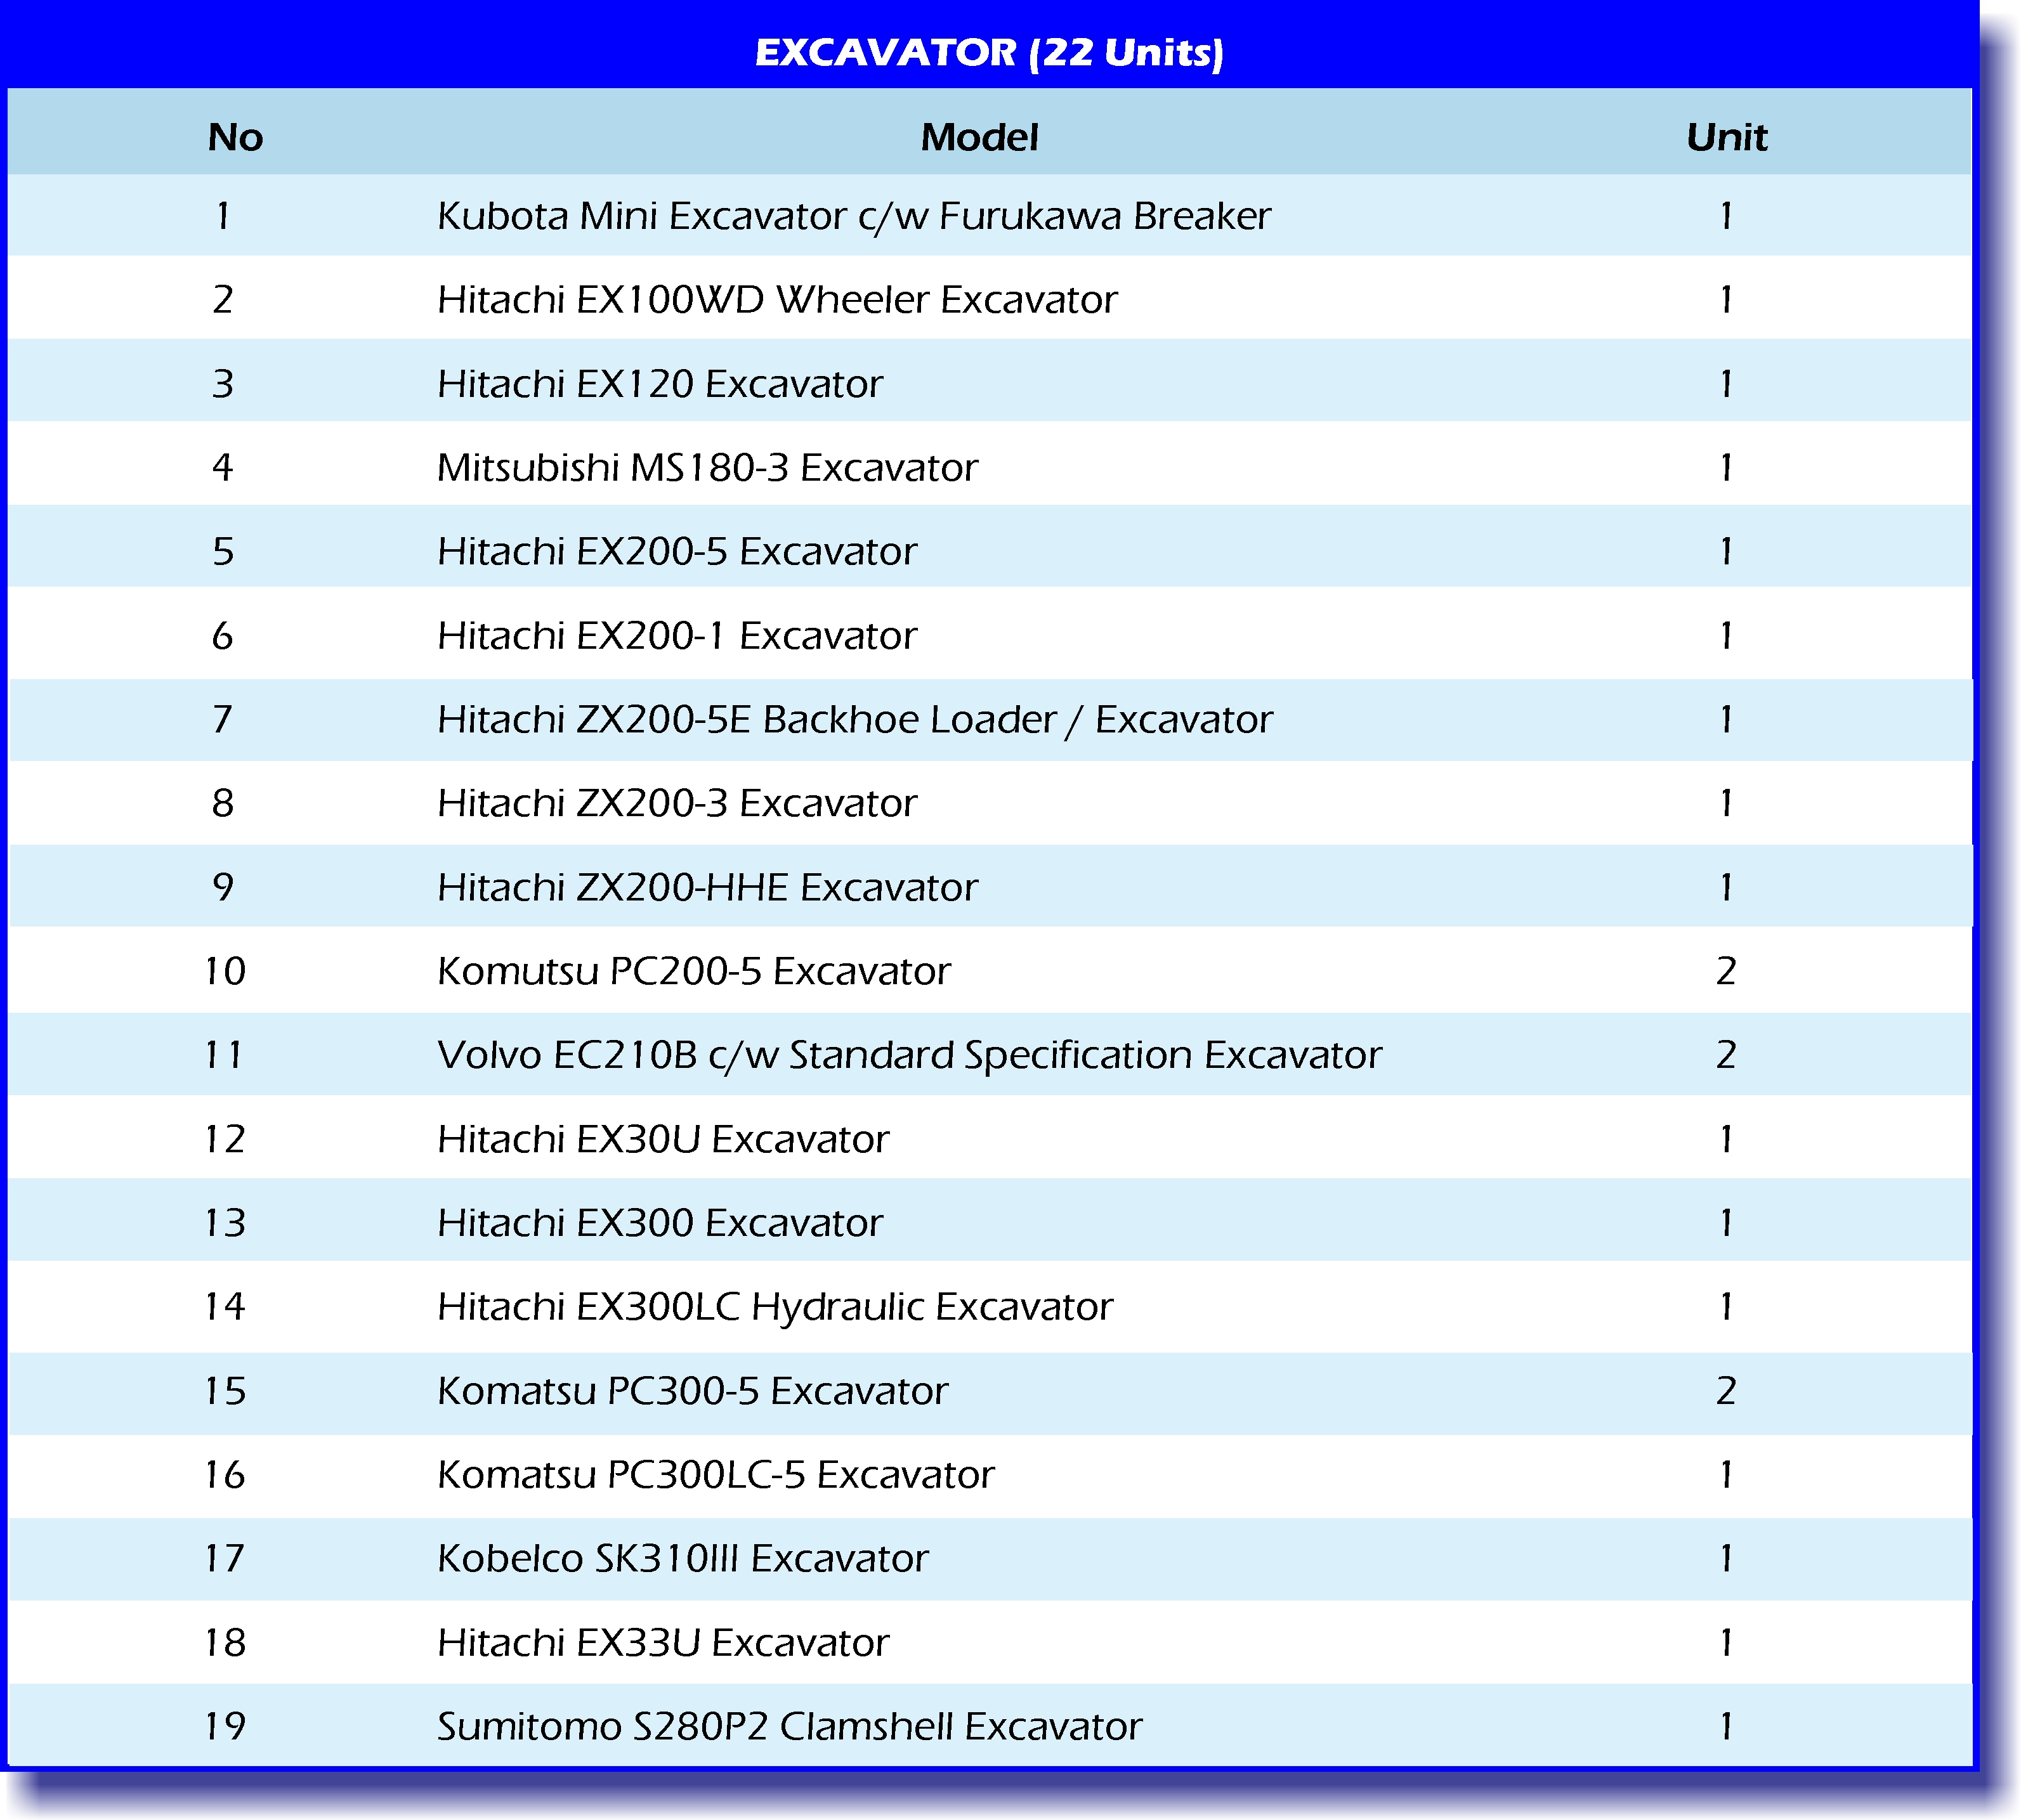Select 'Kobelco SK310III Excavator' cell
Image resolution: width=2021 pixels, height=1820 pixels.
[x=683, y=1559]
